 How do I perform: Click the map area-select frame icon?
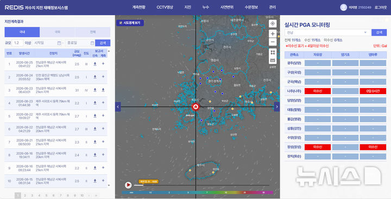click(x=273, y=52)
